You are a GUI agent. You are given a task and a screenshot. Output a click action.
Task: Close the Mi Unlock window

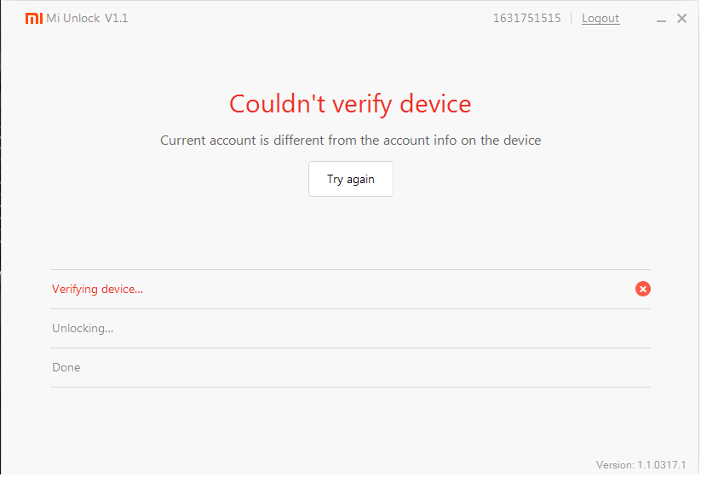[x=681, y=19]
